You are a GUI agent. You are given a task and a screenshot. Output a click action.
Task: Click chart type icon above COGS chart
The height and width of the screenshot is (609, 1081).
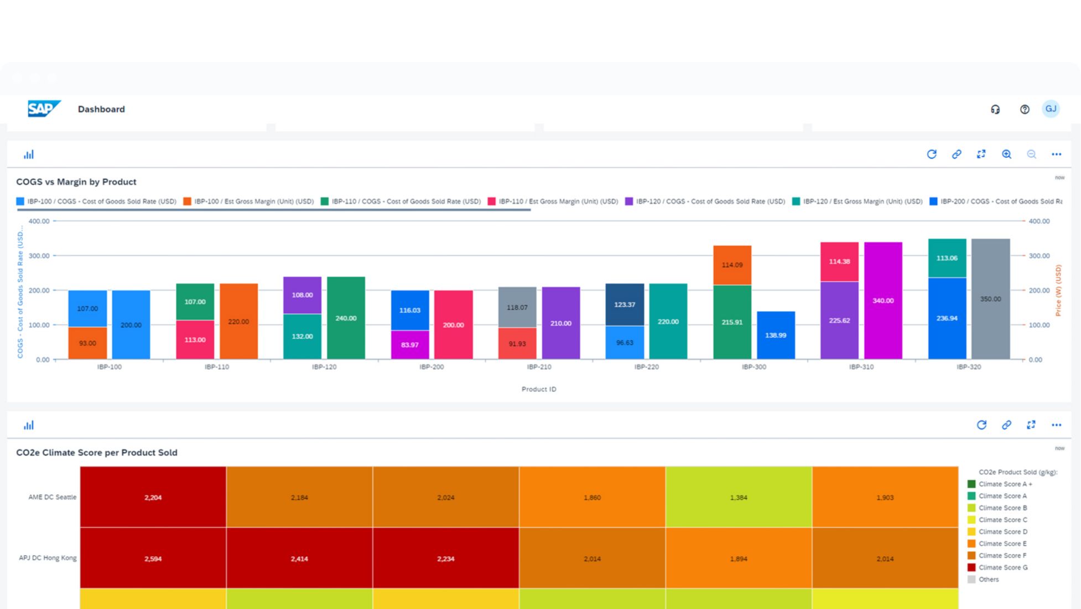pos(29,154)
